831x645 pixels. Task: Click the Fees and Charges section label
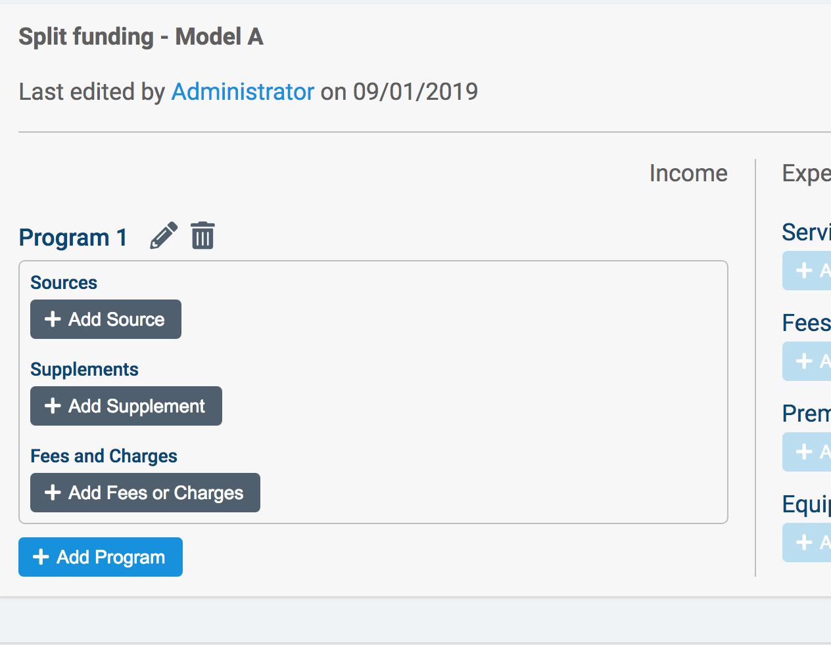(x=104, y=456)
